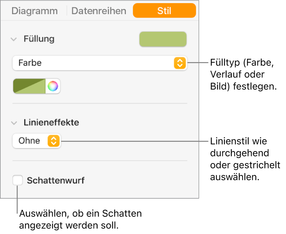286x234 pixels.
Task: Click the Fülltyp festlegen annotation text
Action: (244, 75)
